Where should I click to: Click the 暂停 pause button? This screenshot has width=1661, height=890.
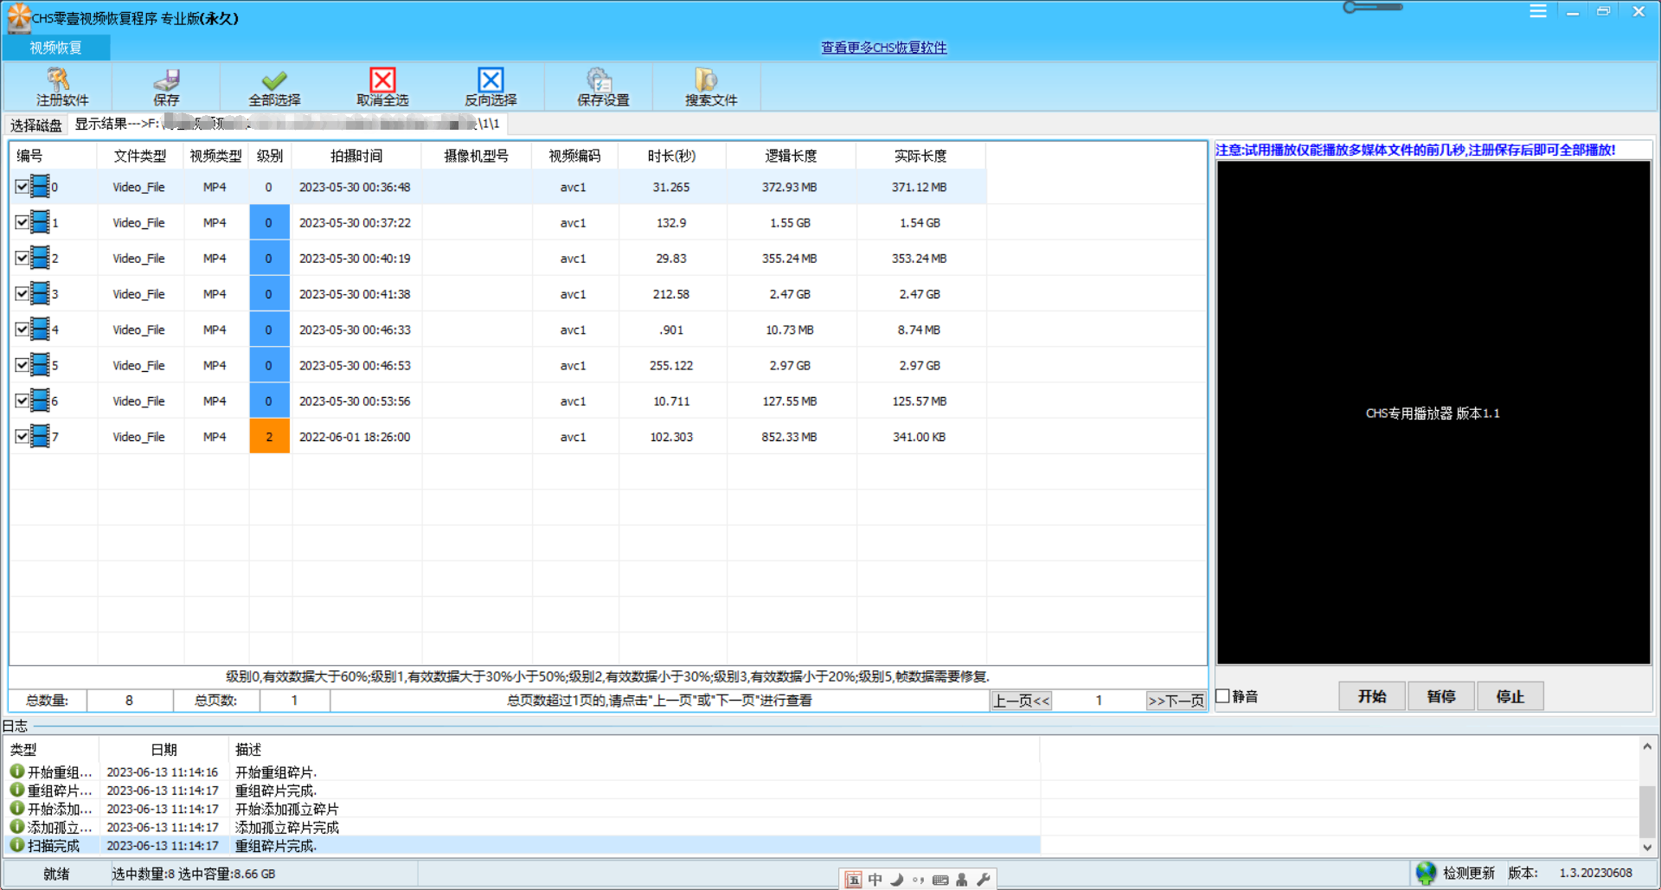1441,696
